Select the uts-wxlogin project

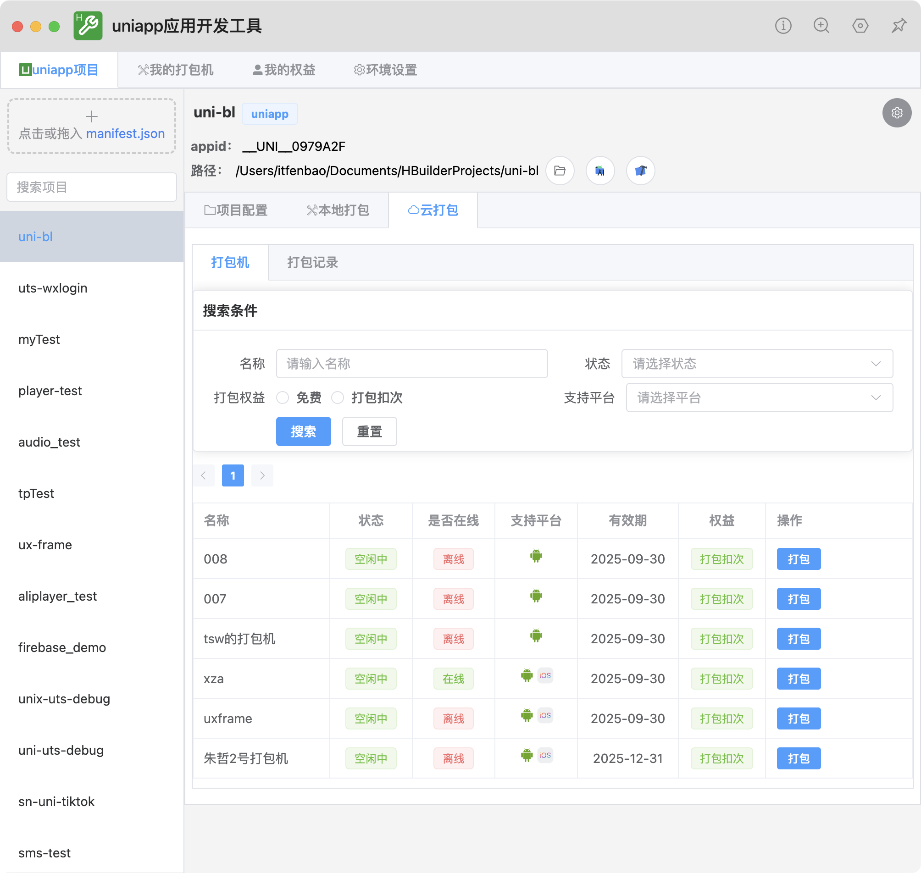coord(92,288)
